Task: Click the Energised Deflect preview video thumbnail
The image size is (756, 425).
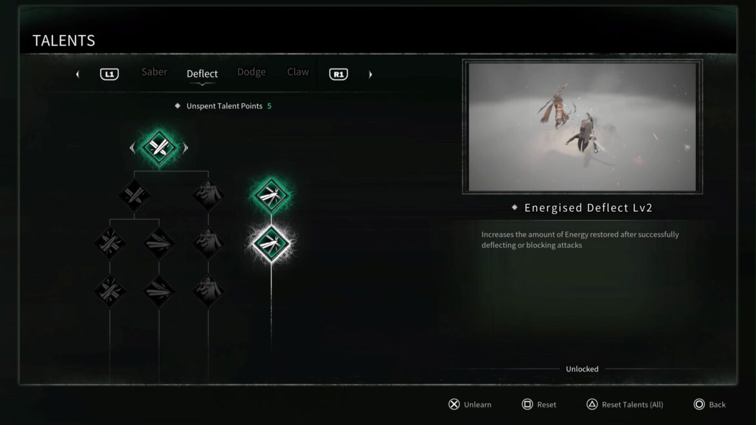Action: point(582,127)
